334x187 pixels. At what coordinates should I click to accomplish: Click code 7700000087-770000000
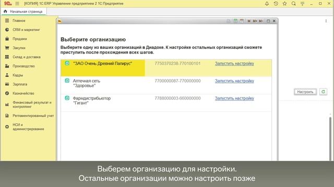click(x=177, y=81)
